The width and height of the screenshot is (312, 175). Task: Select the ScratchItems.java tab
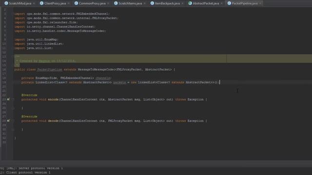[130, 3]
